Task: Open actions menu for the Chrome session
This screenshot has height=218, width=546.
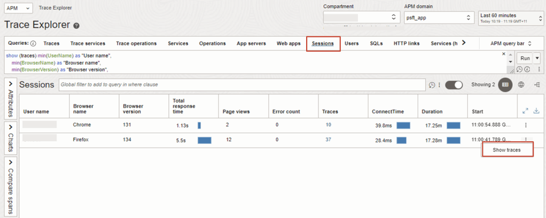Action: click(x=526, y=125)
